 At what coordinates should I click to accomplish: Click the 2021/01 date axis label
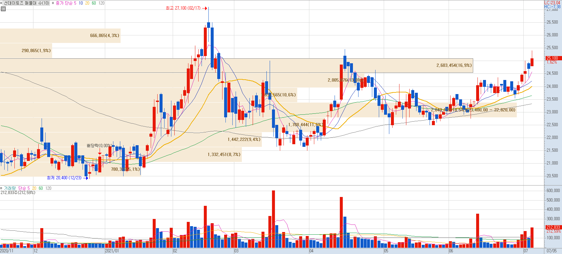[112, 251]
